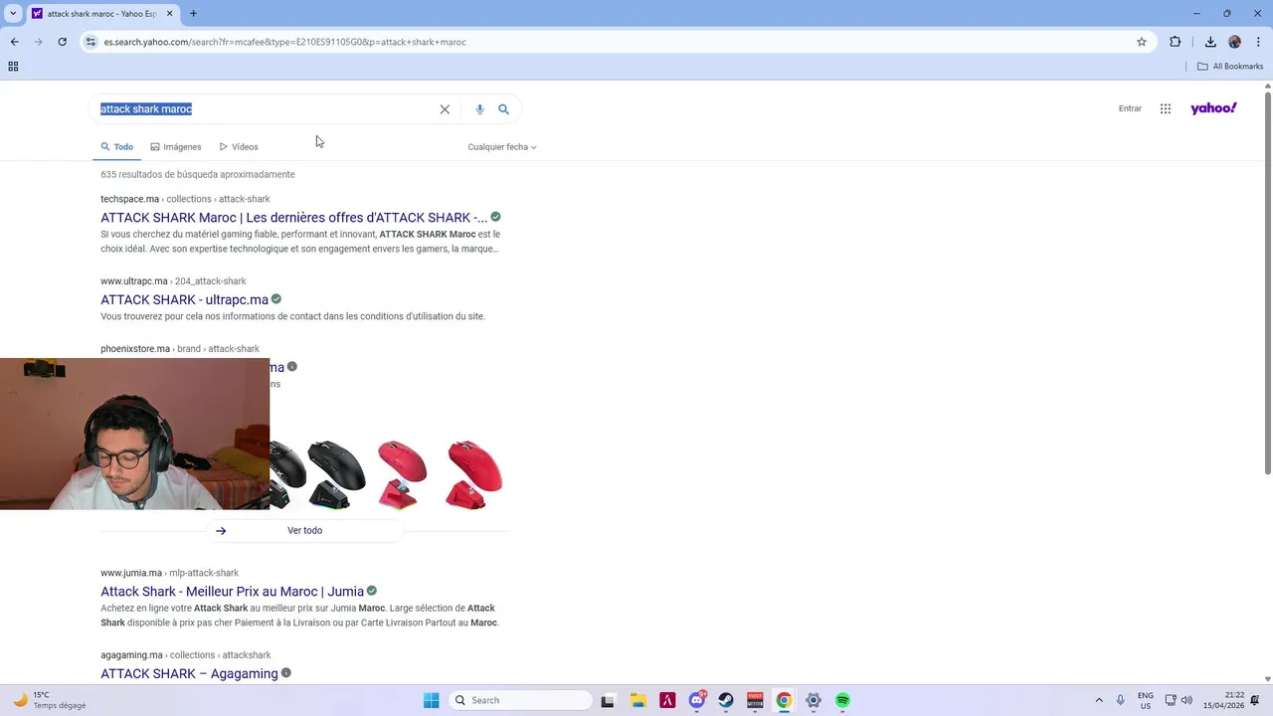Click the browser profile avatar
The width and height of the screenshot is (1273, 716).
(1235, 42)
